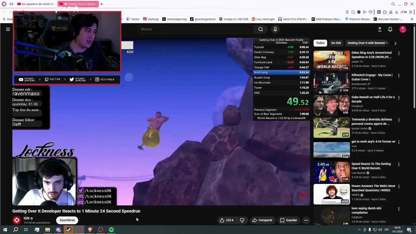Open Speed Reacts Getting Over It thumbnail
The height and width of the screenshot is (234, 416).
(x=331, y=172)
